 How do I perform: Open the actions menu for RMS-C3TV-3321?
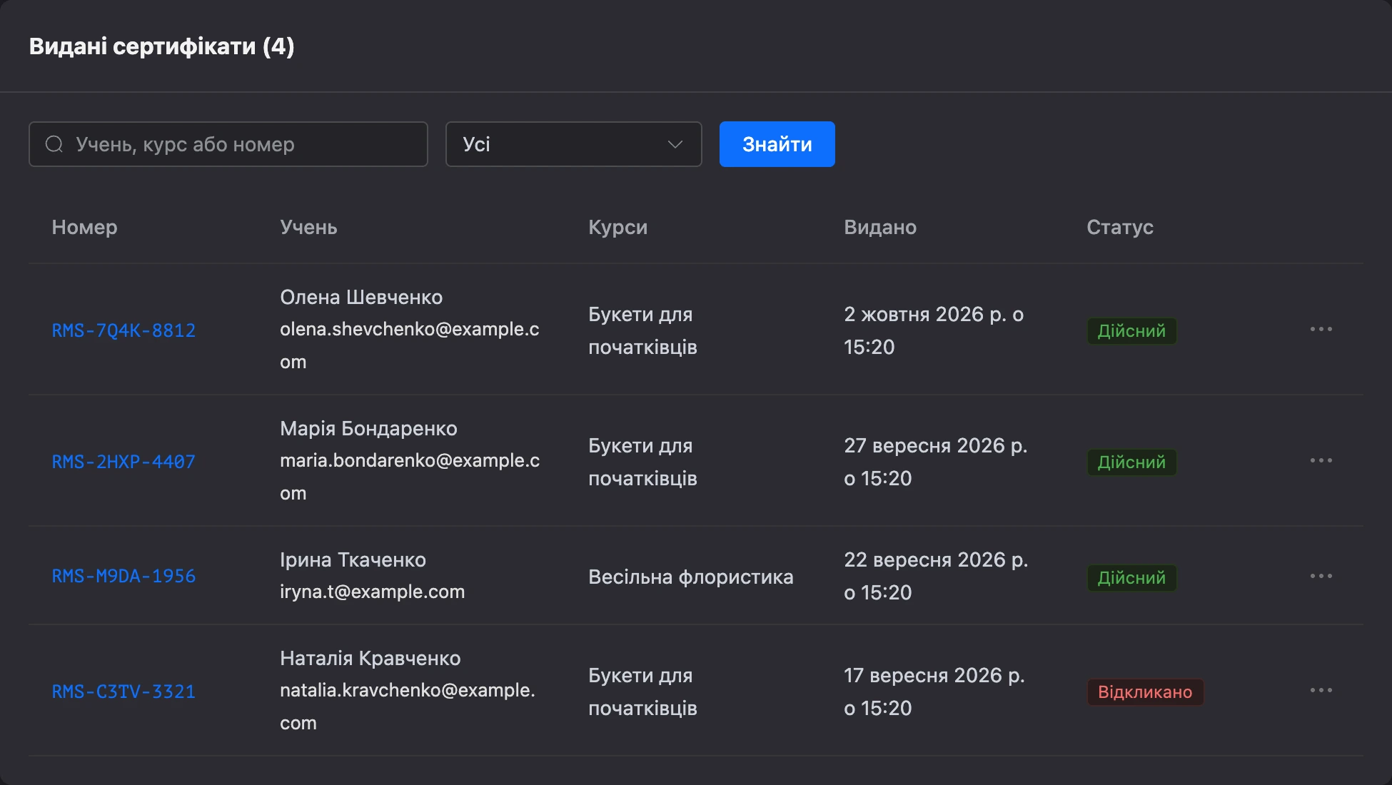(x=1321, y=690)
